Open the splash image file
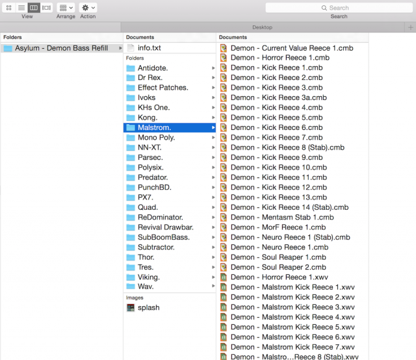The image size is (416, 360). click(x=148, y=307)
